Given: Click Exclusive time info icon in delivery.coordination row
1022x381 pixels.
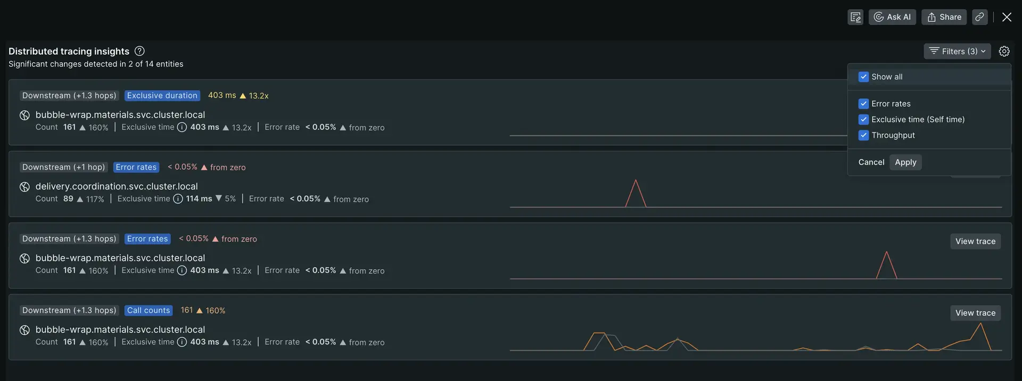Looking at the screenshot, I should pyautogui.click(x=178, y=199).
